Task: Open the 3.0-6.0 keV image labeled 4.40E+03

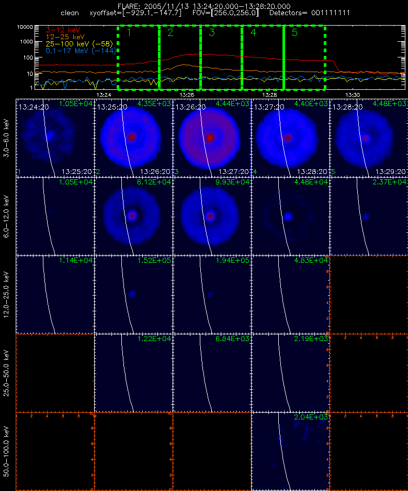Action: [290, 138]
